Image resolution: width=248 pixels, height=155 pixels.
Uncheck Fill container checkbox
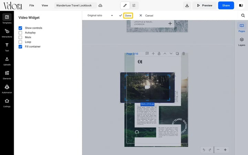[20, 46]
